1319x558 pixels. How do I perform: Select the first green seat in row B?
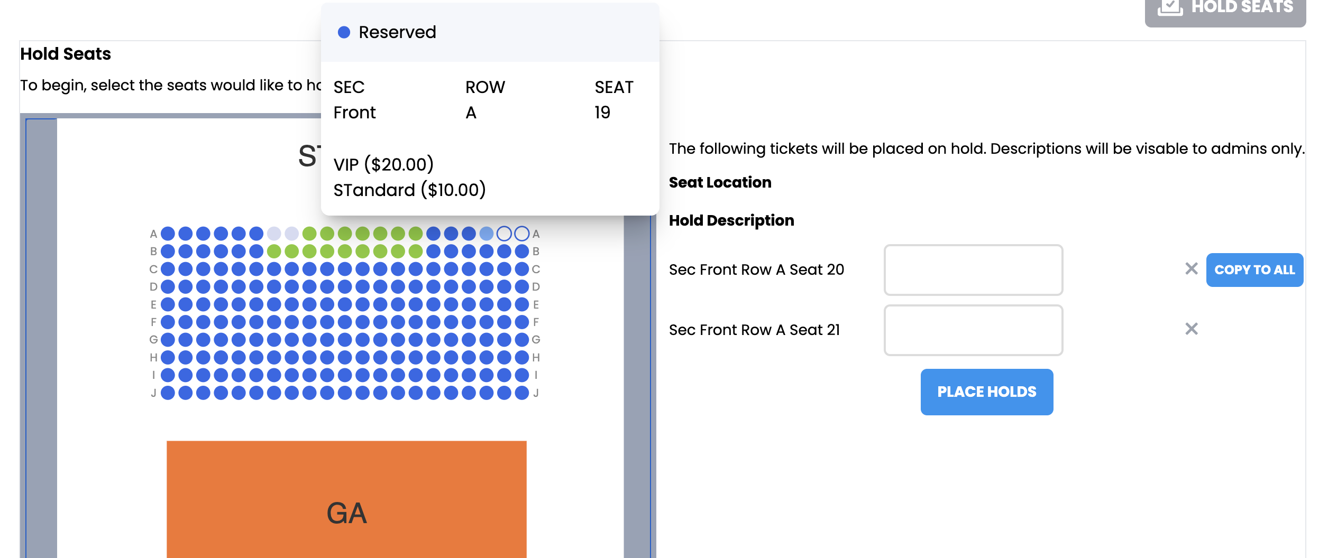274,252
